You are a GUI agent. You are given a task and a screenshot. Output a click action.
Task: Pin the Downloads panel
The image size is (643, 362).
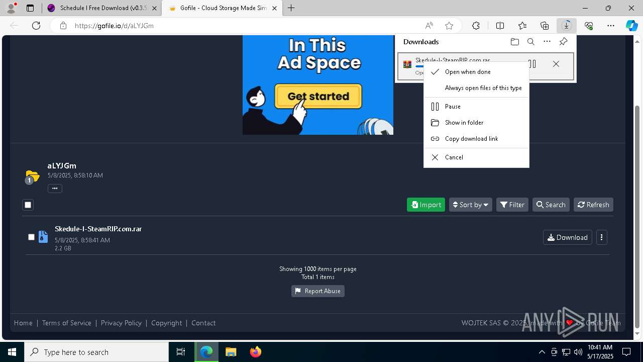(x=563, y=42)
